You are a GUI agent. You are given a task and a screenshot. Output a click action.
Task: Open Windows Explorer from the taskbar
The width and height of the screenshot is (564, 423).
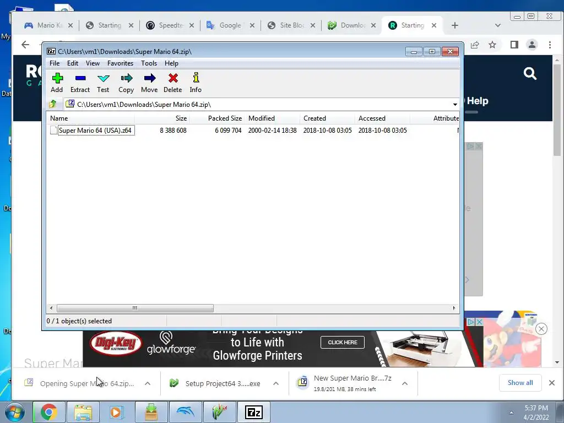(x=83, y=412)
